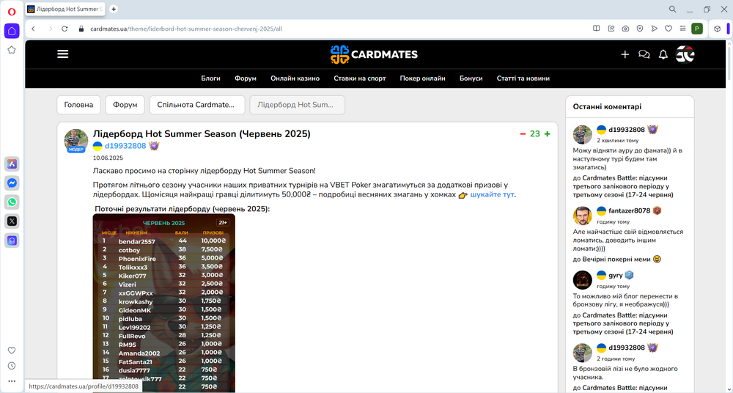Image resolution: width=733 pixels, height=393 pixels.
Task: Click fantazer8078's avatar in comments
Action: 583,216
